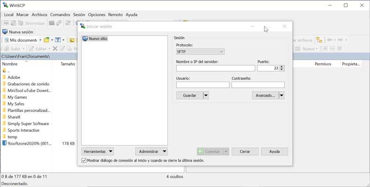Screen dimensions: 370x187
Task: Select Nuevo sitio in the site list
Action: coord(95,39)
